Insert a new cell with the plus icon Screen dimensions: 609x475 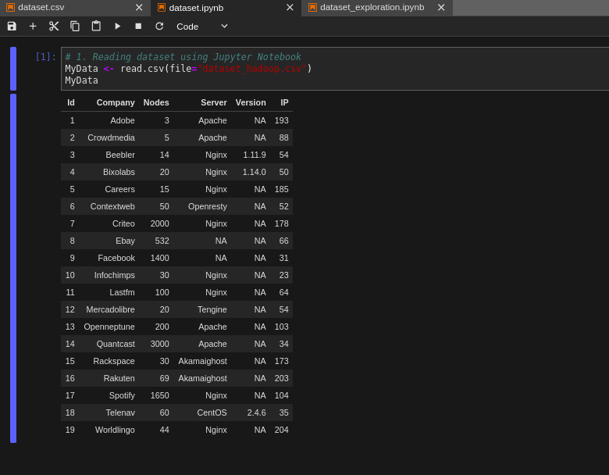(33, 26)
